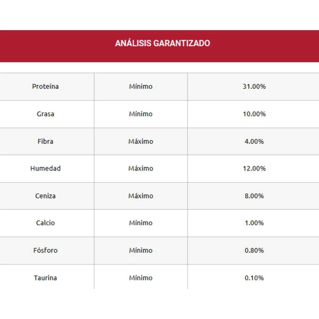Image resolution: width=319 pixels, height=319 pixels.
Task: Select the Fibra cell
Action: click(45, 141)
